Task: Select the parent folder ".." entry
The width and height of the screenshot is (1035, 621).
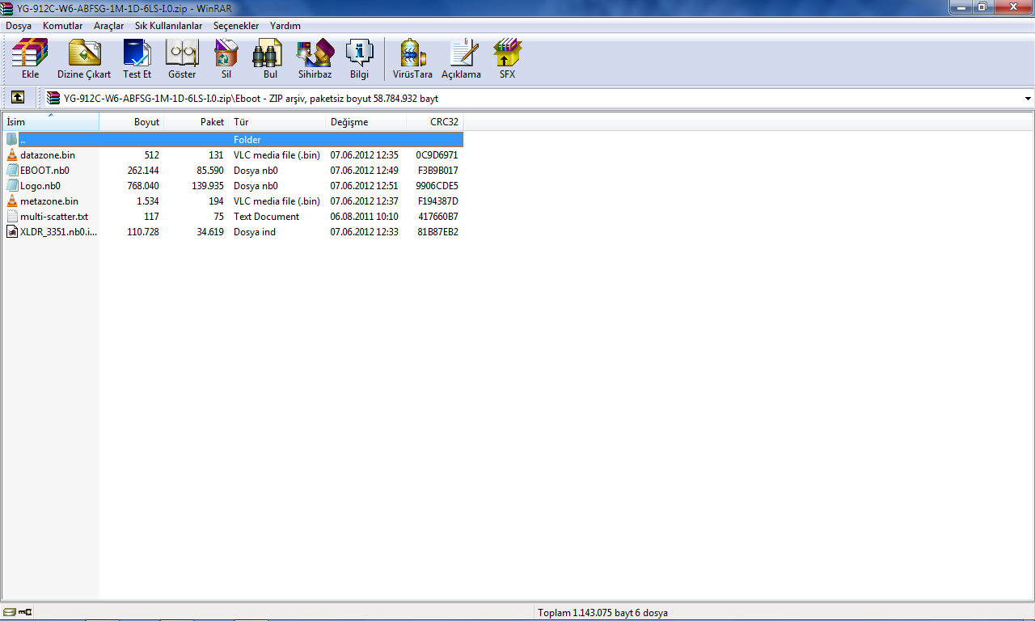Action: click(x=23, y=140)
